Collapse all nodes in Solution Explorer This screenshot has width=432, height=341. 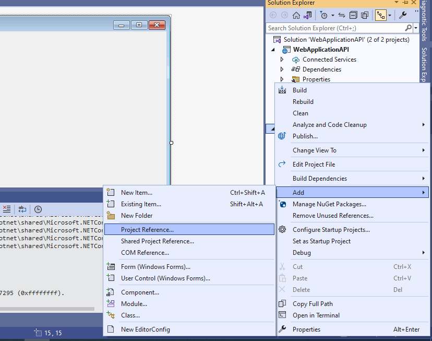click(x=353, y=15)
